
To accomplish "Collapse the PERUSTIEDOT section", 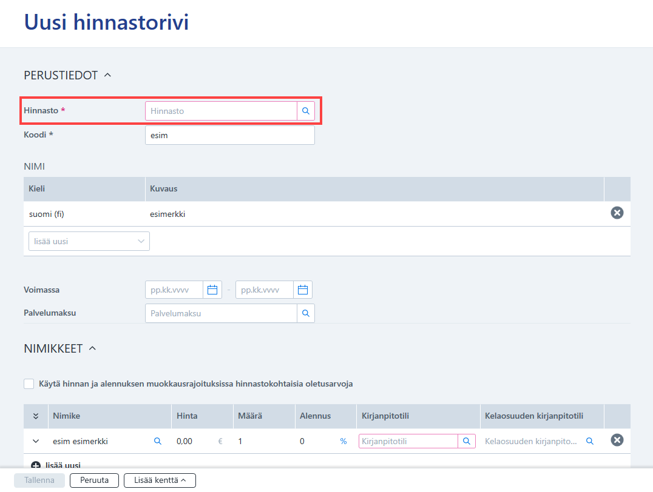I will (107, 75).
